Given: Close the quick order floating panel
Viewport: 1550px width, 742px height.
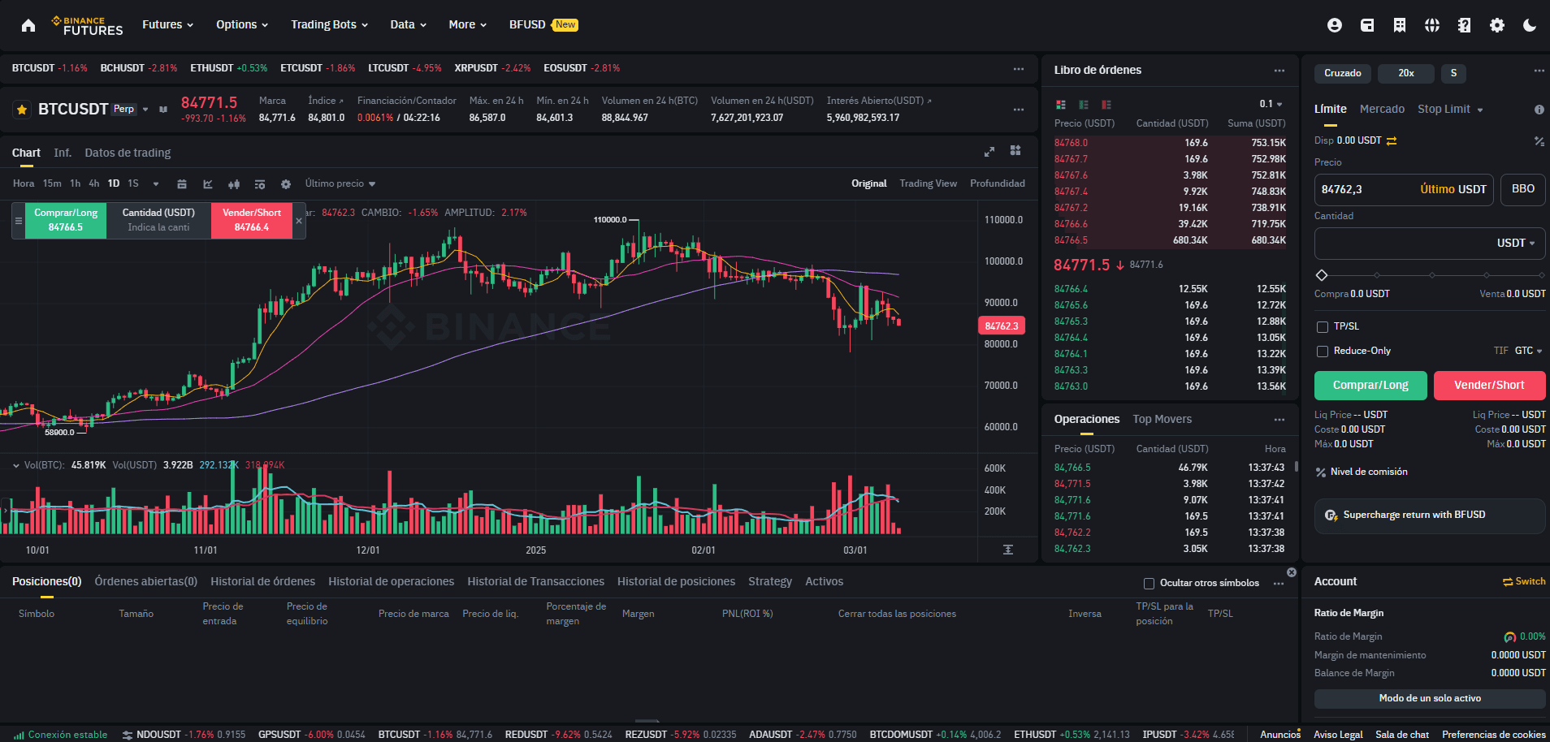Looking at the screenshot, I should pyautogui.click(x=299, y=221).
